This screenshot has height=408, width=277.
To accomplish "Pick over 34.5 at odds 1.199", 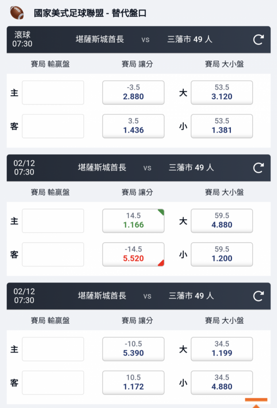I will pyautogui.click(x=222, y=349).
